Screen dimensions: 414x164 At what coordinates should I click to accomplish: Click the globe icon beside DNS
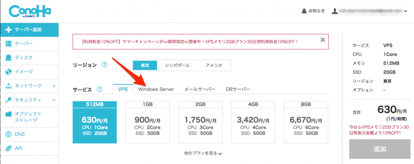8,134
